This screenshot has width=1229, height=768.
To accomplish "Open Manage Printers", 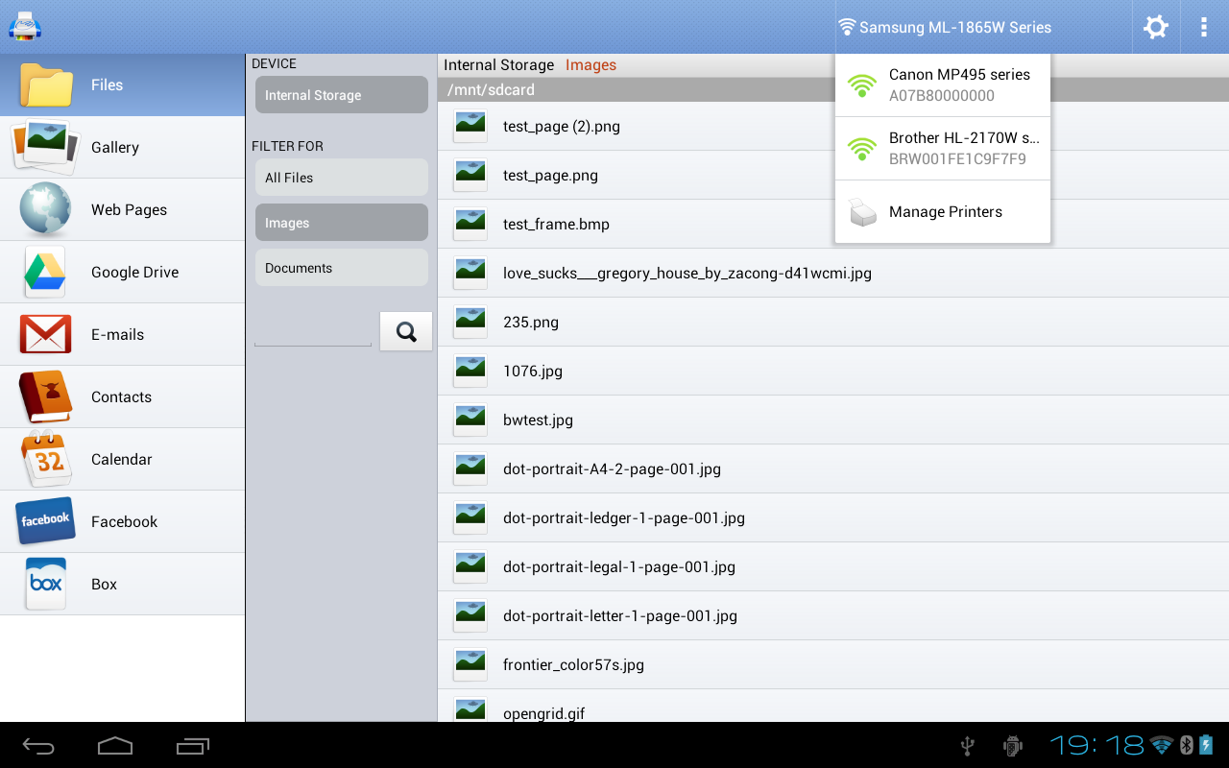I will 943,212.
